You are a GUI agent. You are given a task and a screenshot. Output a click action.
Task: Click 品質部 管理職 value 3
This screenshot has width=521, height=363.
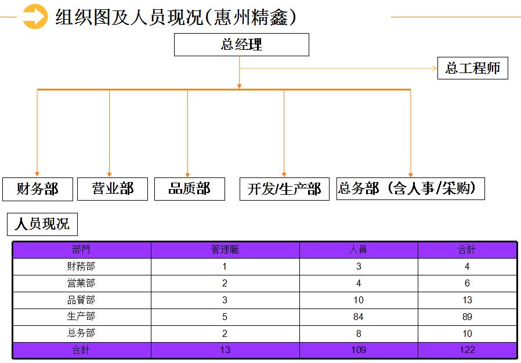tap(225, 300)
